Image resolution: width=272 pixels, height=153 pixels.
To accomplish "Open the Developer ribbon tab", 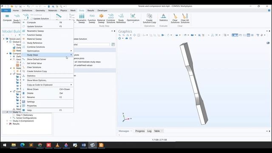I will coord(102,10).
